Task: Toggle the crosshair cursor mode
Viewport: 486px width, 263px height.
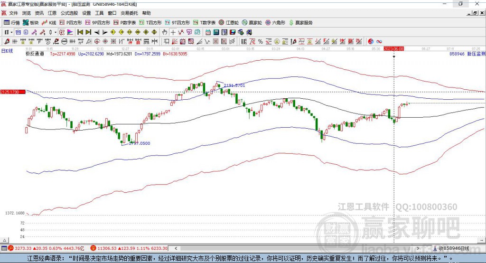Action: coord(173,32)
